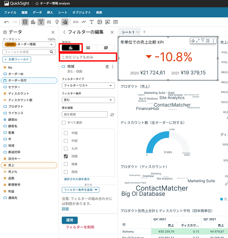228x238 pixels.
Task: Apply filter across sheets icon
Action: coord(106,48)
